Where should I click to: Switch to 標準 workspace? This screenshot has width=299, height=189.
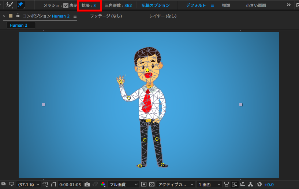pos(226,5)
